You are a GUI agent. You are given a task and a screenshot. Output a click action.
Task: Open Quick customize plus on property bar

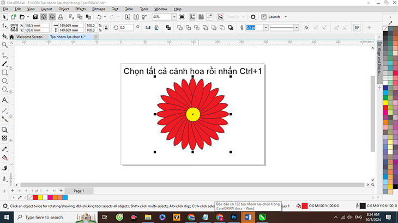369,28
